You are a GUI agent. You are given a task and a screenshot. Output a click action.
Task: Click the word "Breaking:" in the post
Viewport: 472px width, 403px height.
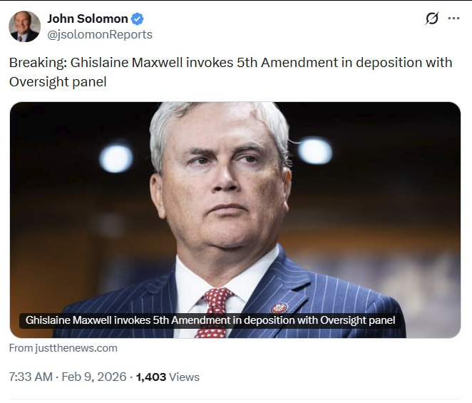point(38,63)
